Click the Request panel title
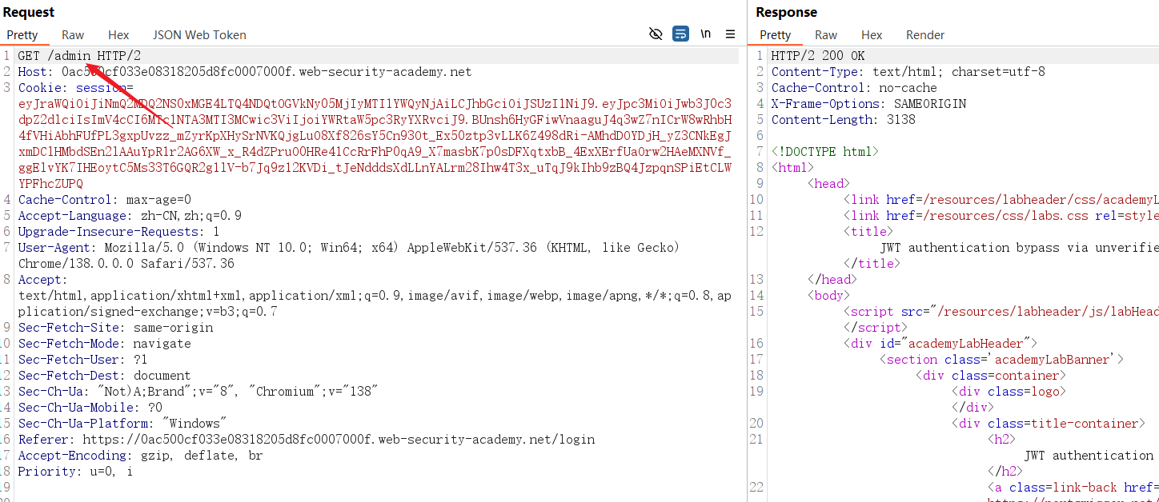This screenshot has height=502, width=1159. pos(29,12)
